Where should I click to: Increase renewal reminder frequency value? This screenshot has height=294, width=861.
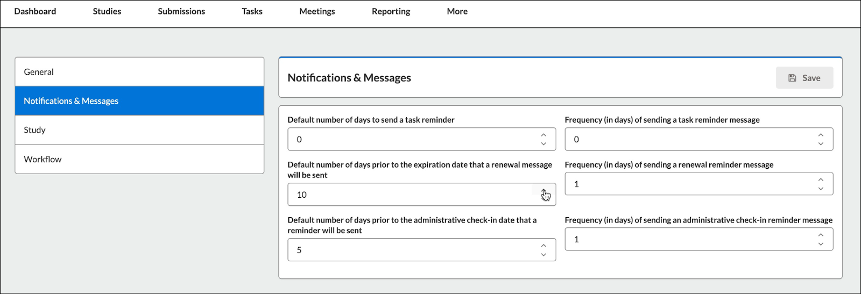[821, 180]
